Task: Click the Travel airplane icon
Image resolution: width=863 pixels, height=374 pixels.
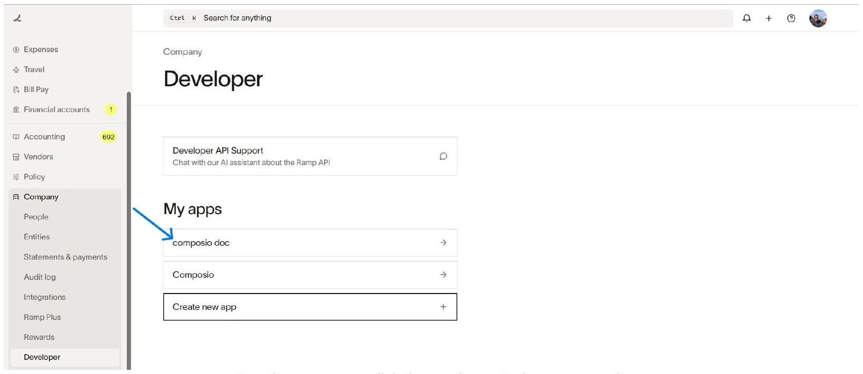Action: pyautogui.click(x=16, y=69)
